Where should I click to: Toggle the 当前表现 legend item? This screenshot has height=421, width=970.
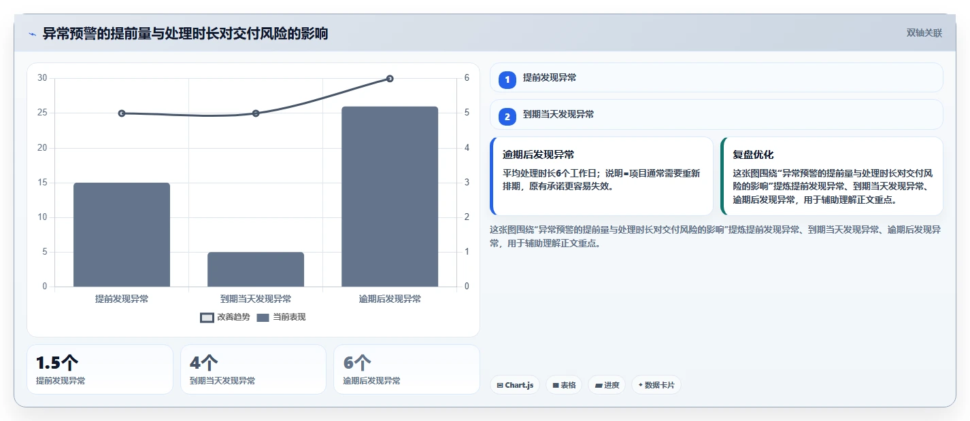(x=282, y=317)
